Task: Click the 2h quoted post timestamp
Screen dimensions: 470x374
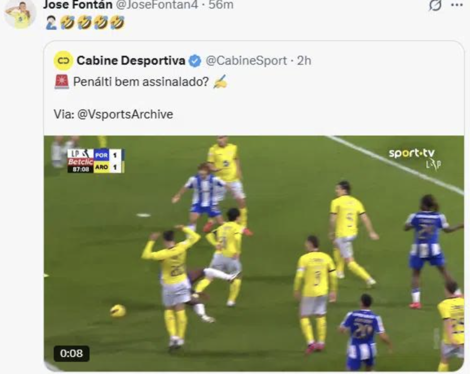Action: 304,61
